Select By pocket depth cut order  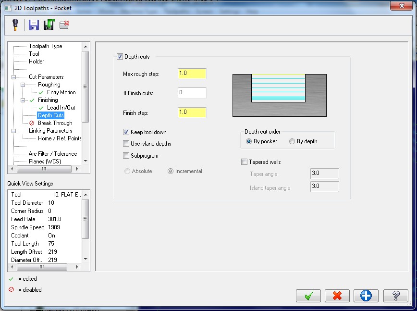[x=249, y=141]
